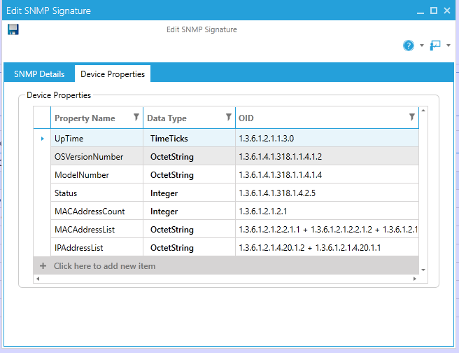Click OID 1.3.6.1.2.1.2.1 cell

click(327, 211)
